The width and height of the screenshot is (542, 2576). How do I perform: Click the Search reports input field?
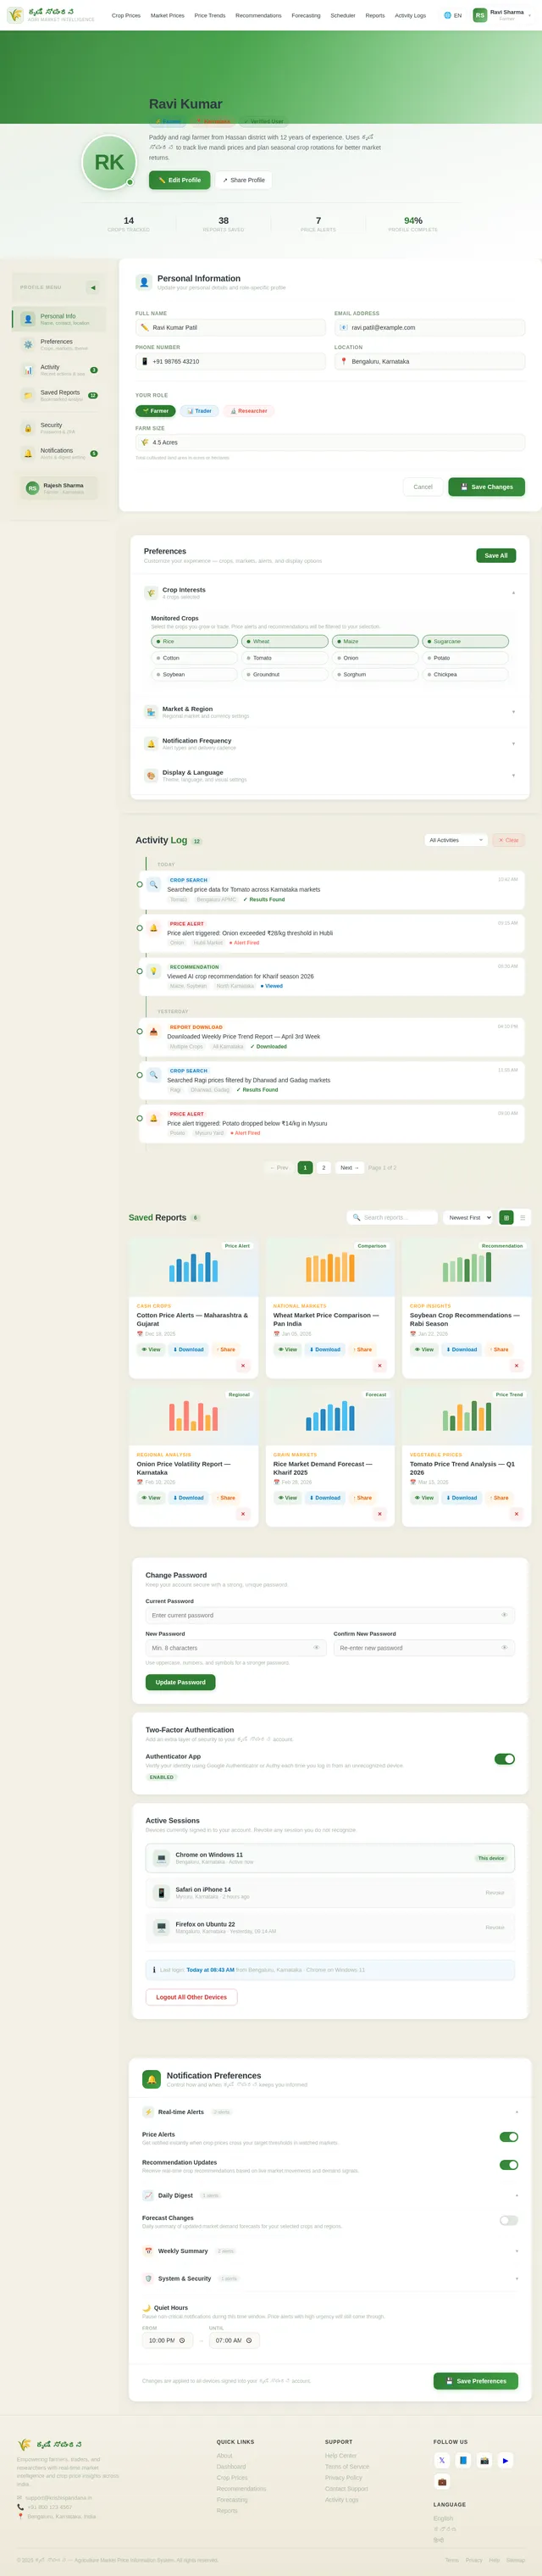392,1217
